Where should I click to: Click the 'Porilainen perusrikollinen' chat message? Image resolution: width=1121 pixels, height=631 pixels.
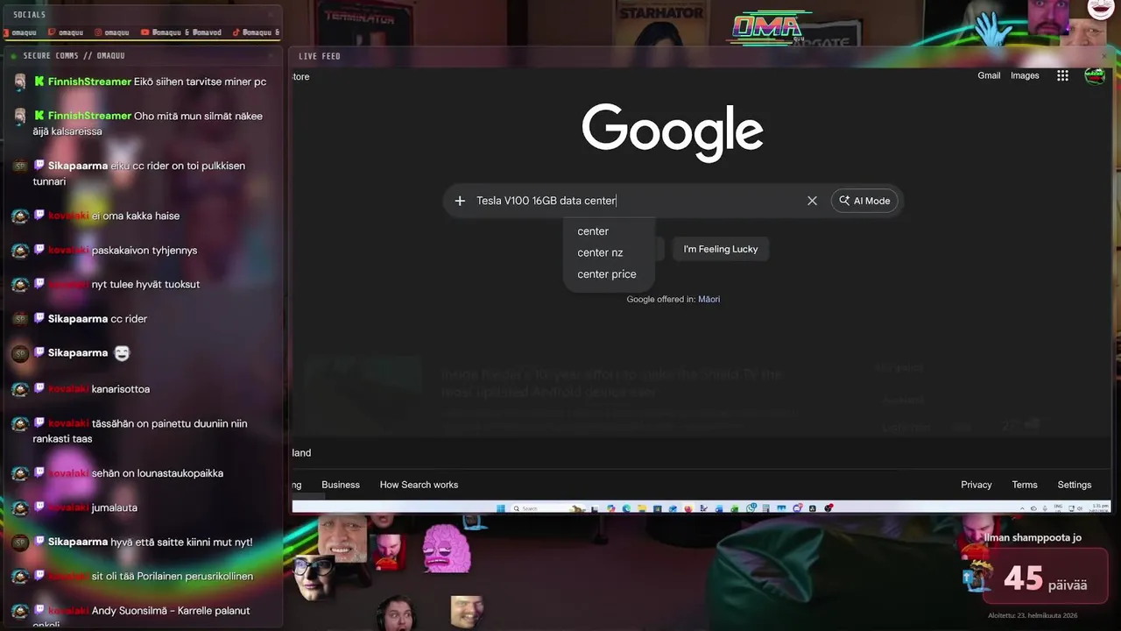click(x=173, y=577)
